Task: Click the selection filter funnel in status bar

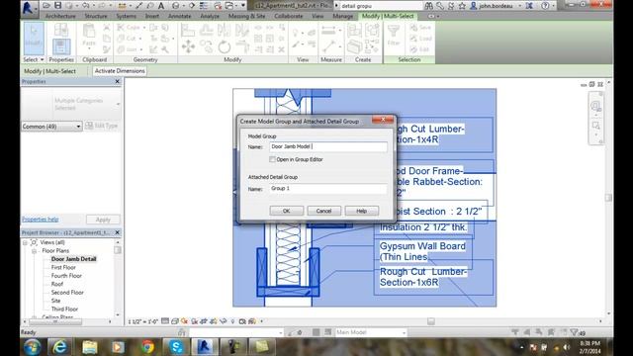Action: 574,332
